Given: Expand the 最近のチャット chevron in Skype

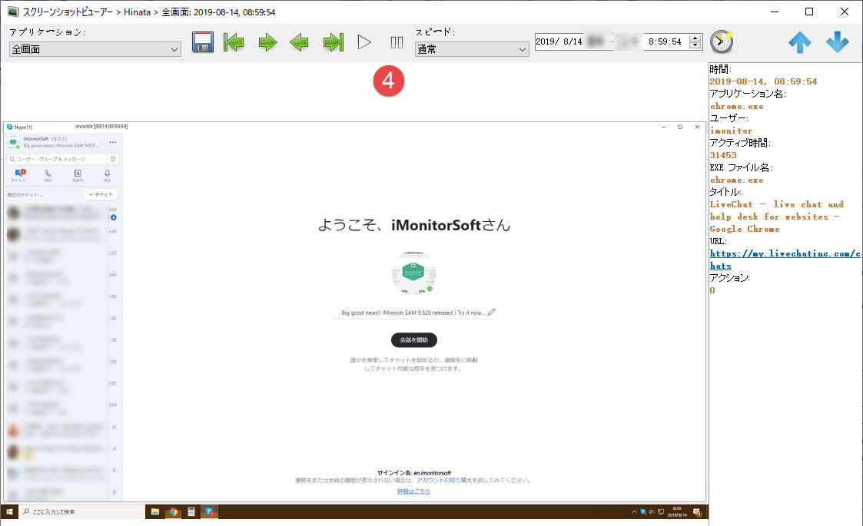Looking at the screenshot, I should [x=41, y=195].
